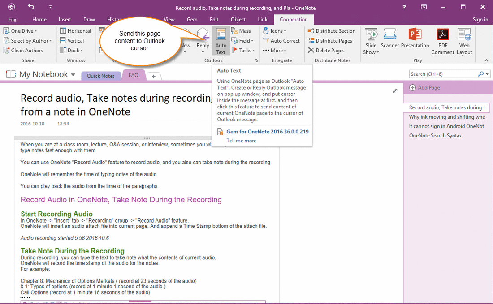Click Distribute Pages
This screenshot has width=493, height=304.
[330, 40]
